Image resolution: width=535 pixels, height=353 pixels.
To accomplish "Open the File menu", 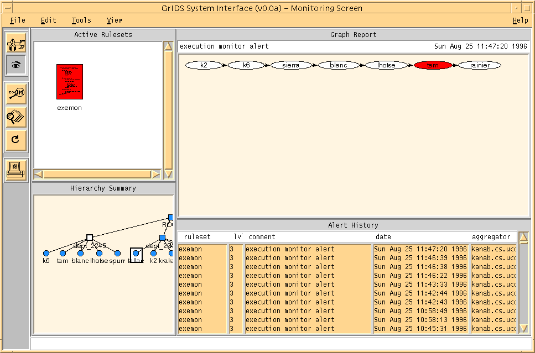I will tap(18, 20).
